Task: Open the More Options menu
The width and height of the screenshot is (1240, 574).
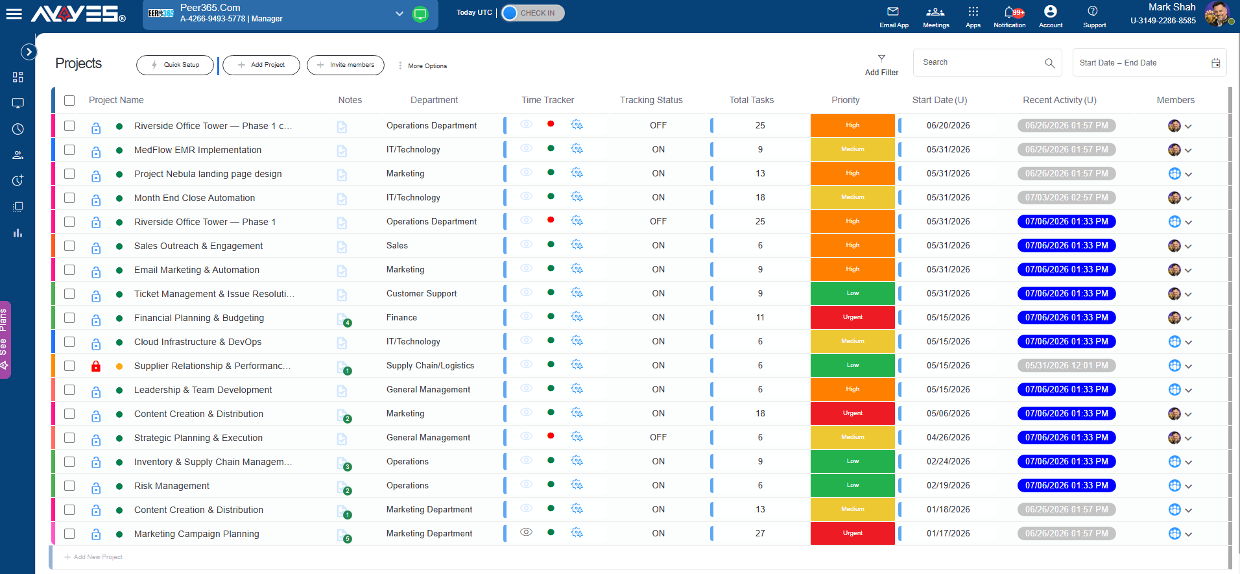Action: (422, 66)
